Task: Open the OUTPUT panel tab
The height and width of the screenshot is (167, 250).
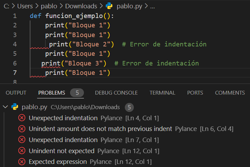Action: [x=16, y=93]
